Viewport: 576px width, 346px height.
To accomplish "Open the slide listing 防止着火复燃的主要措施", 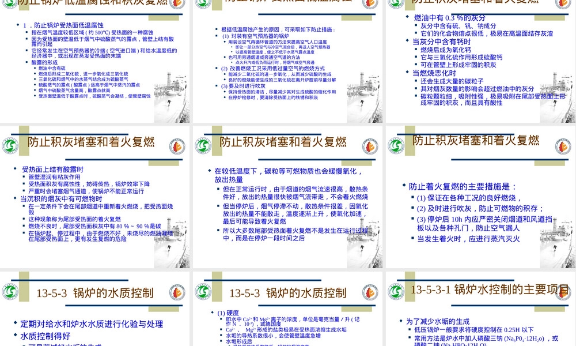I will point(480,197).
